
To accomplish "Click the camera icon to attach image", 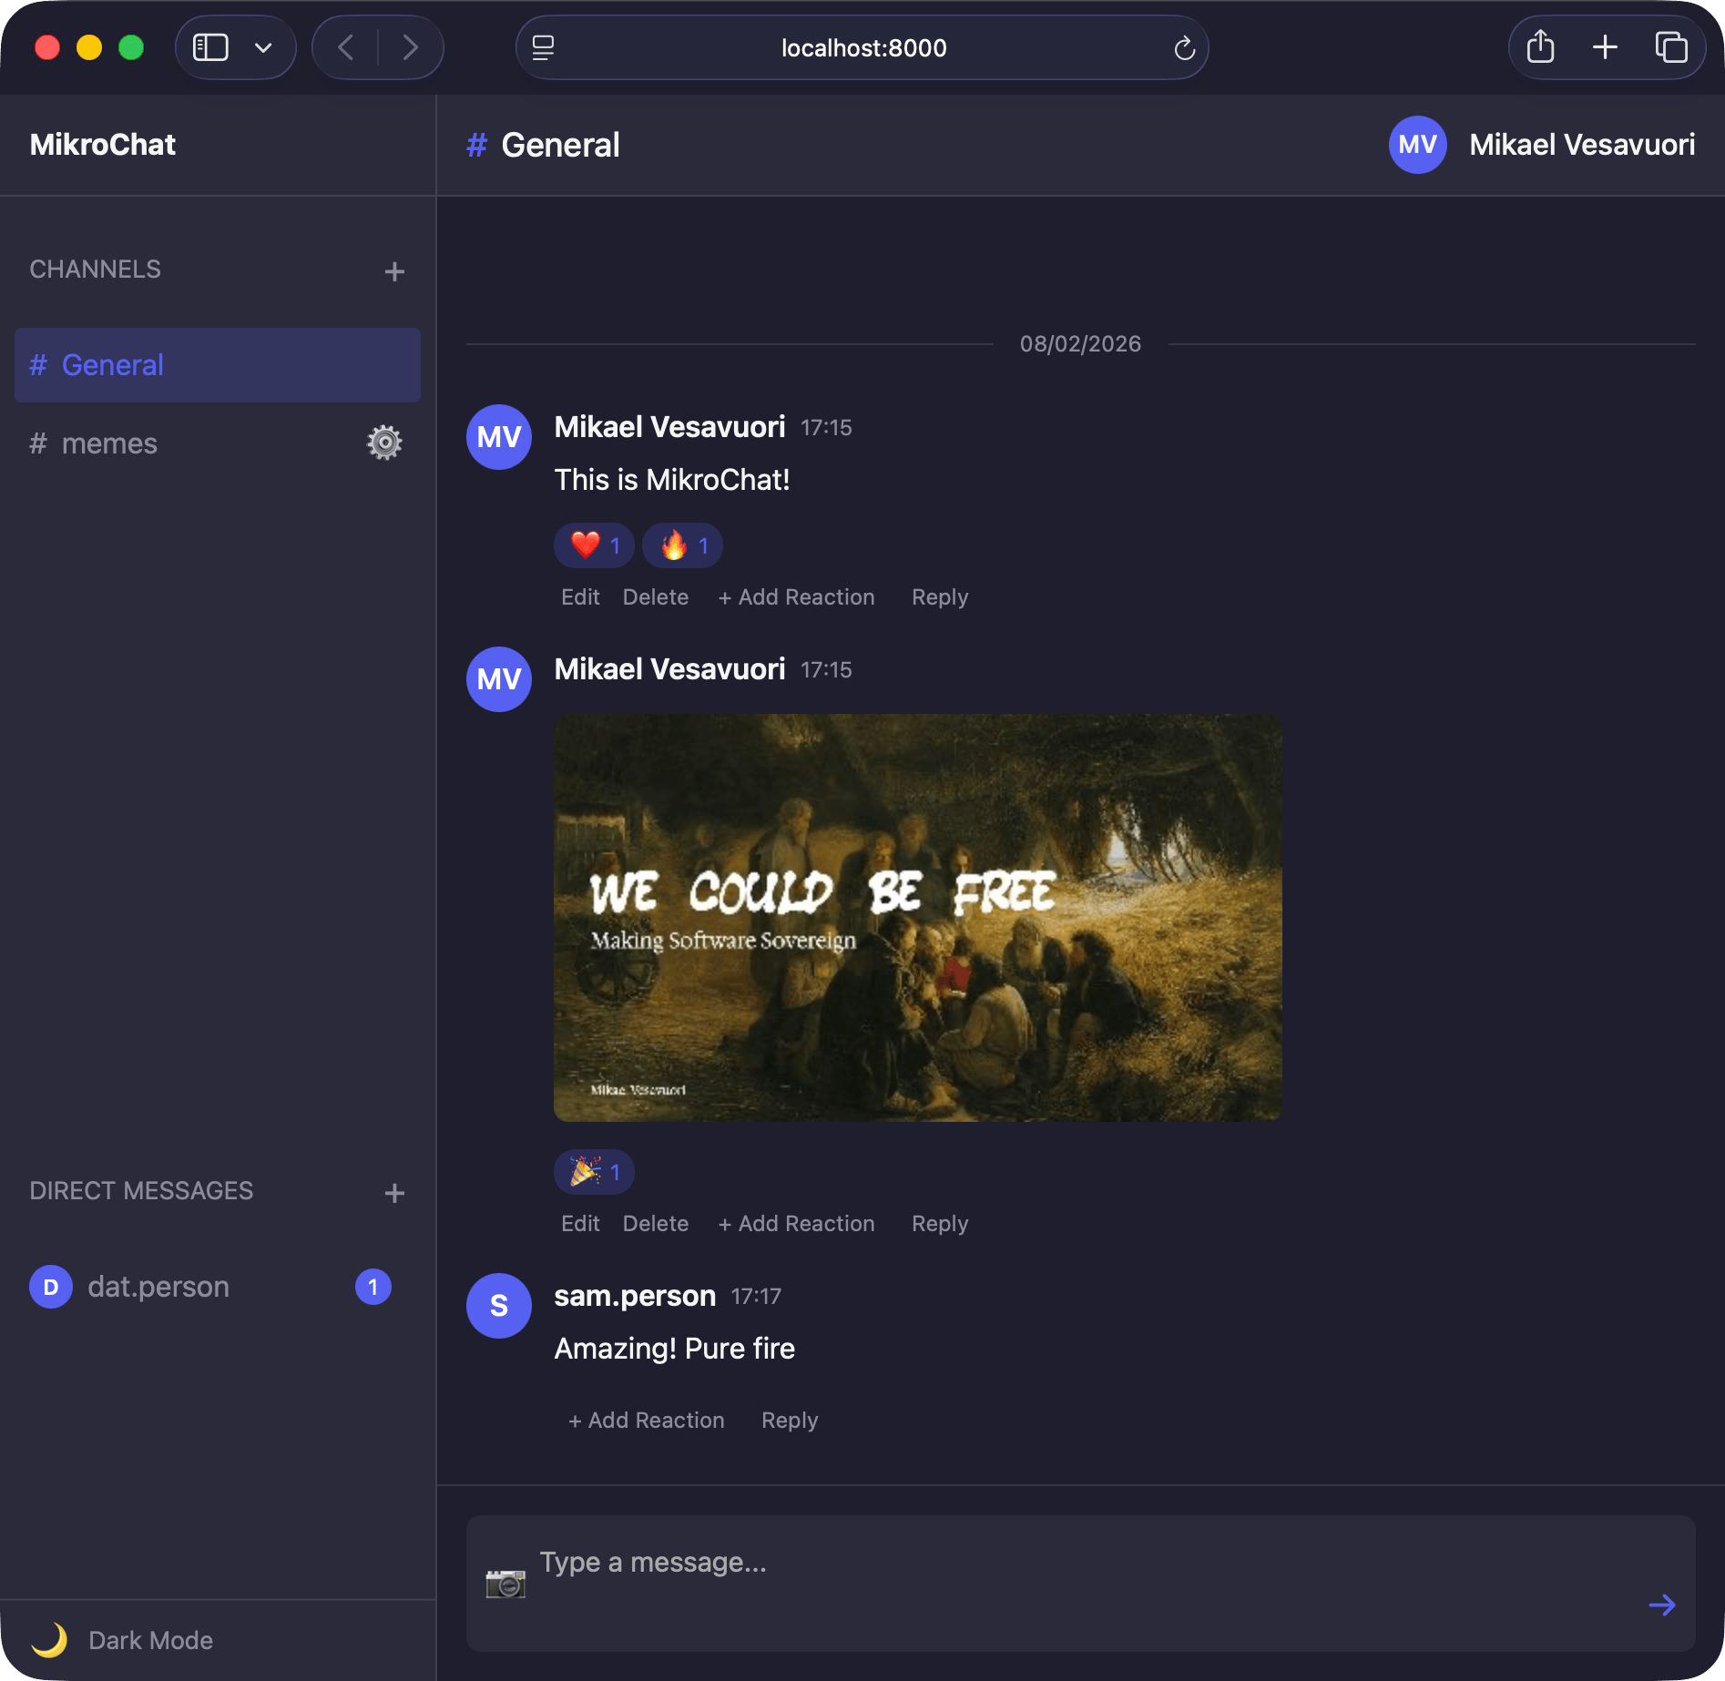I will tap(505, 1584).
